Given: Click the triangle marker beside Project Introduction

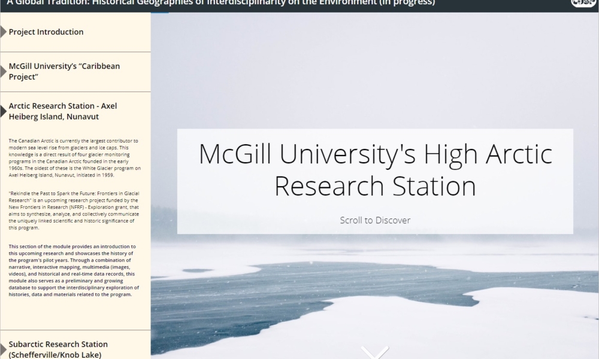Looking at the screenshot, I should click(x=4, y=32).
